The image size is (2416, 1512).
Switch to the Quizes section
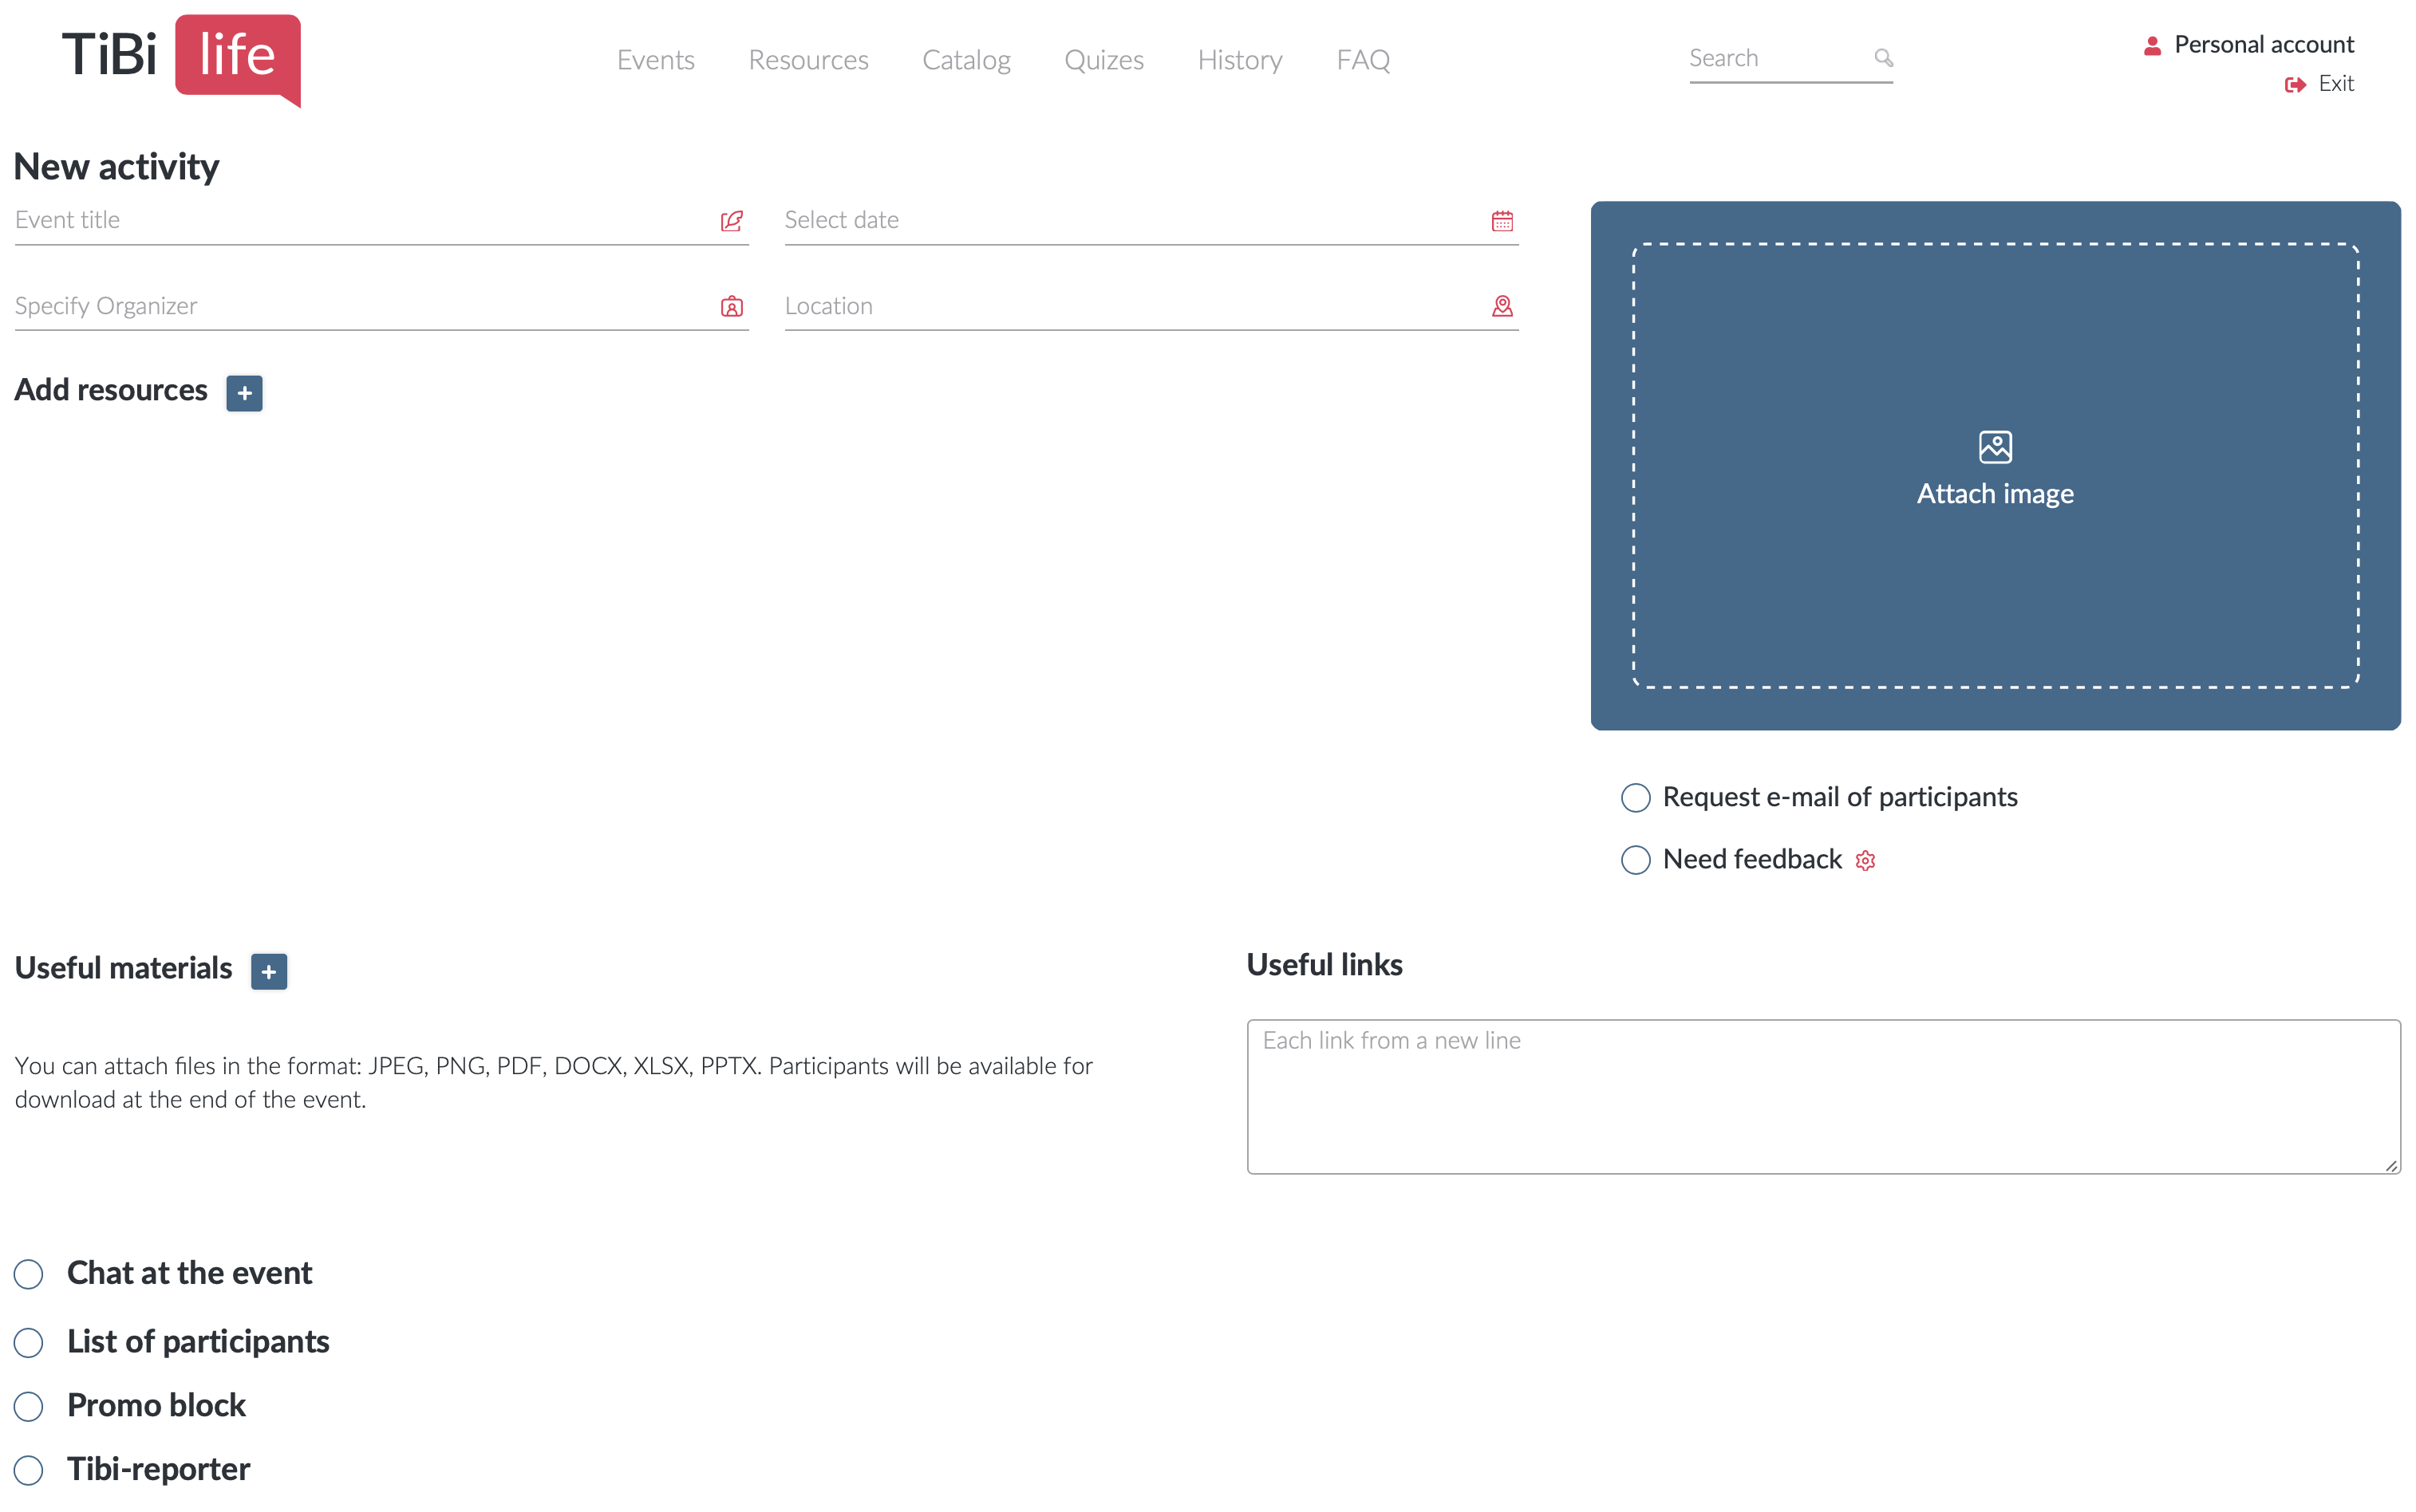click(x=1103, y=60)
